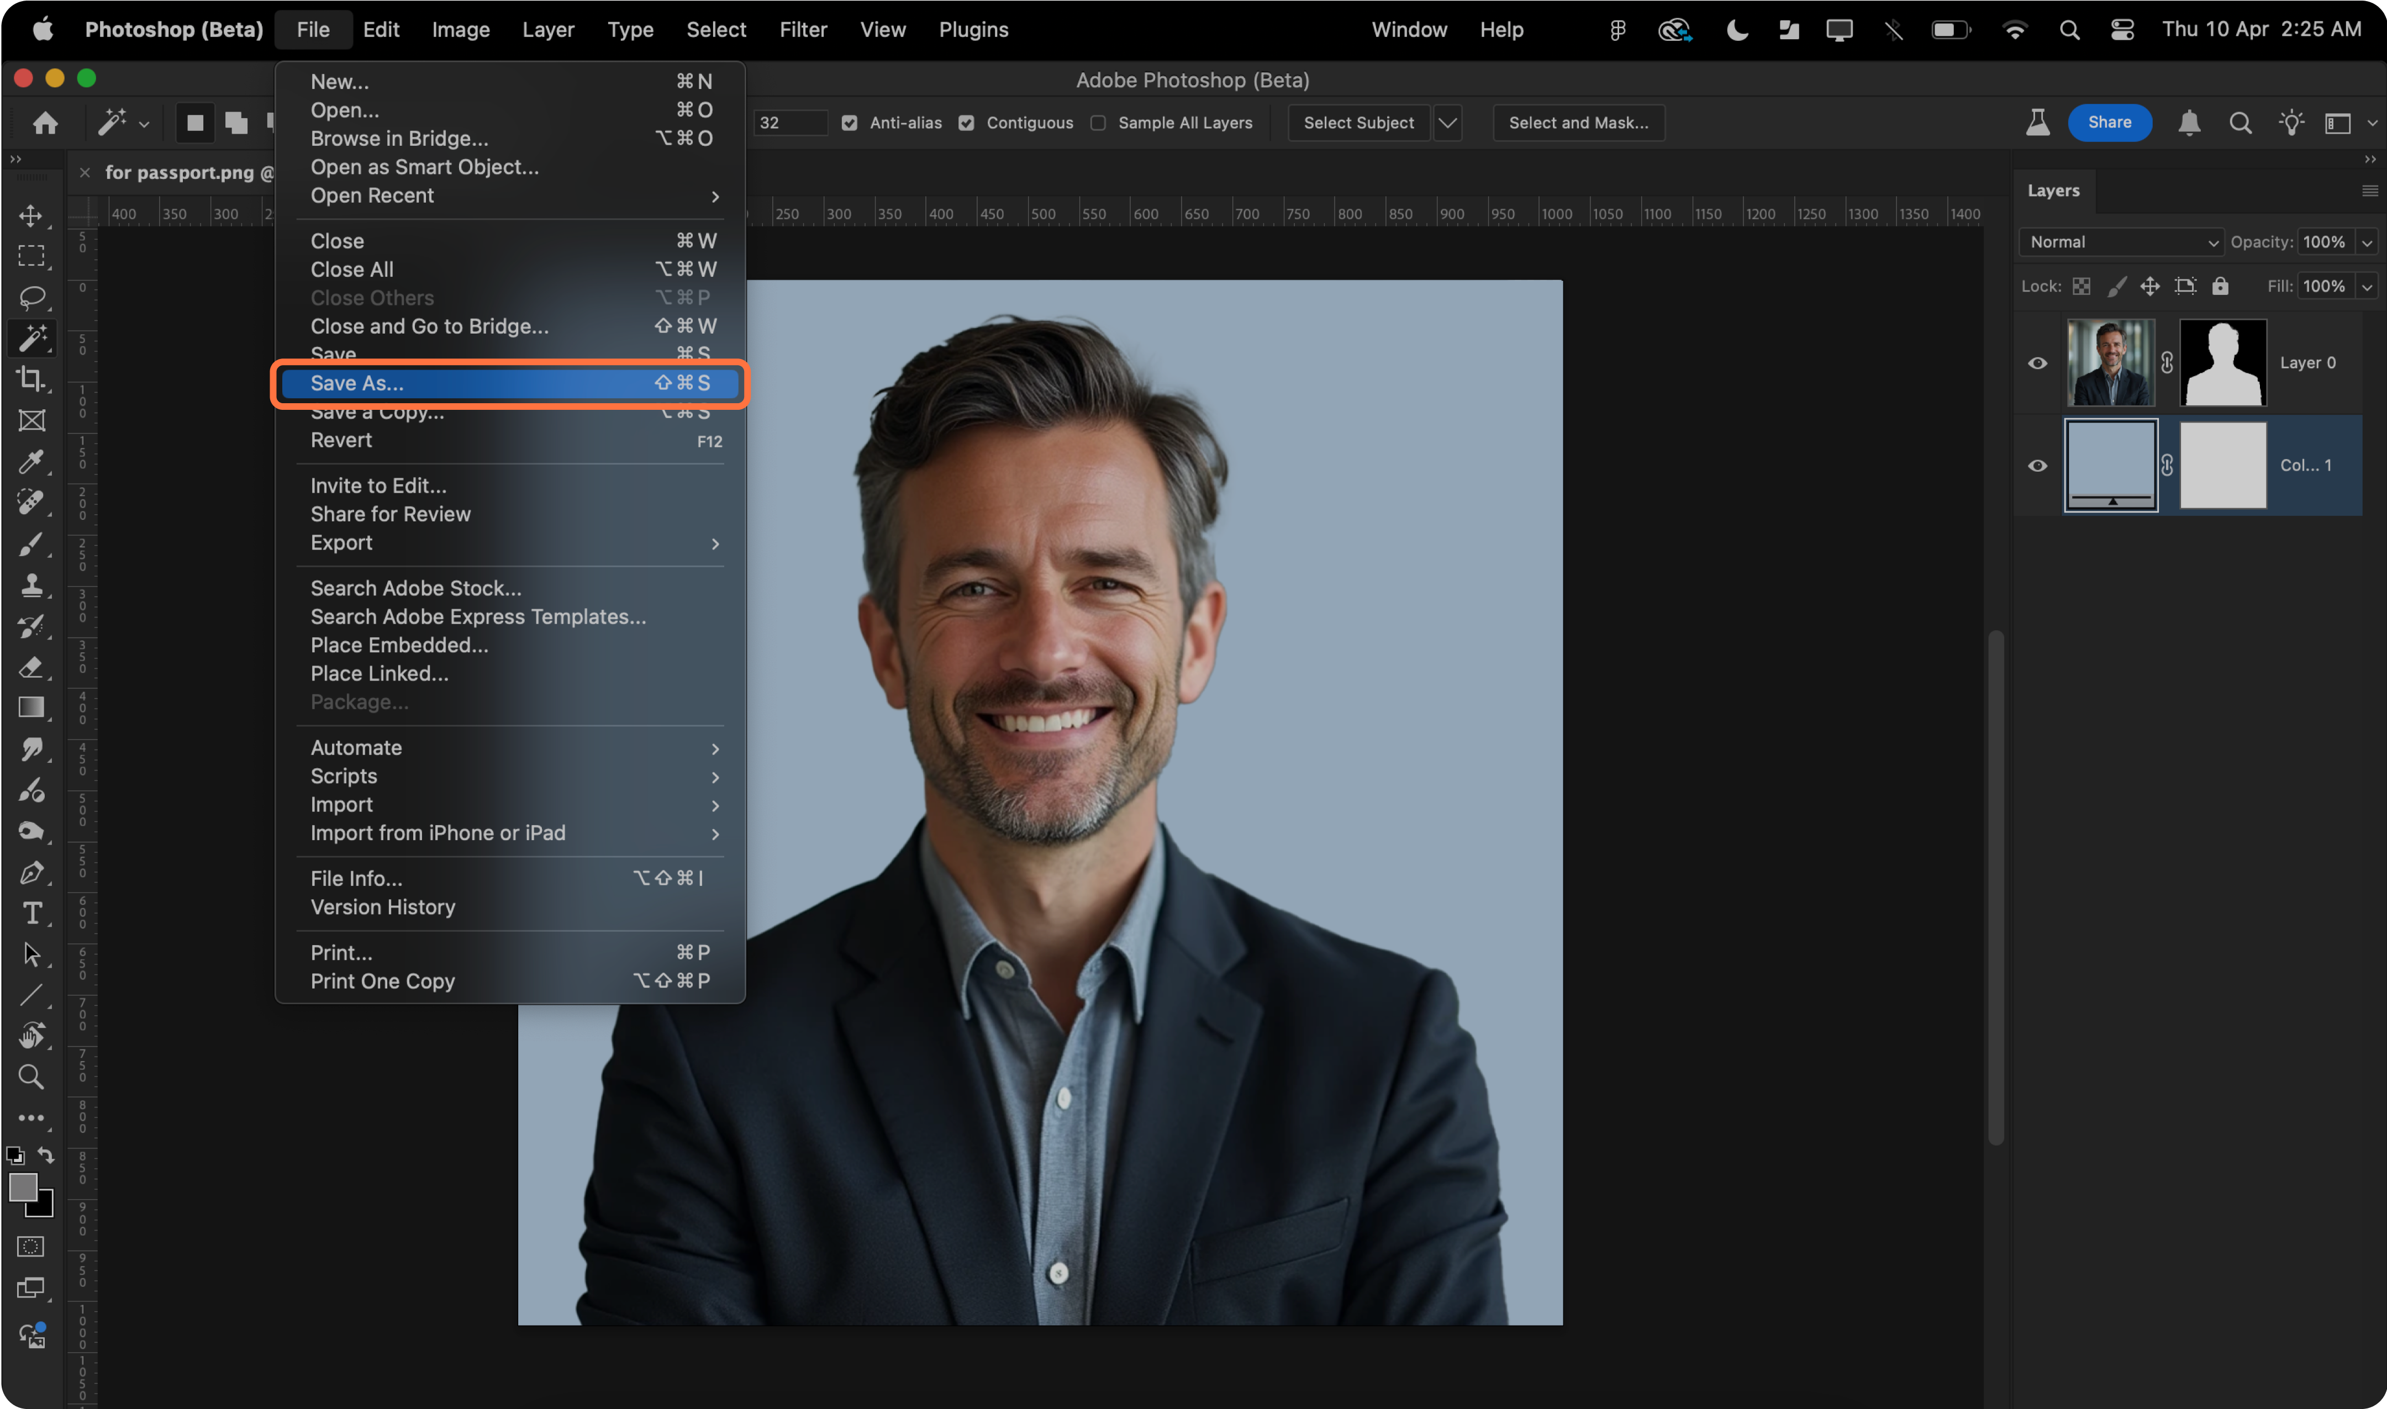2387x1409 pixels.
Task: Select the Horizontal Type tool
Action: coord(30,914)
